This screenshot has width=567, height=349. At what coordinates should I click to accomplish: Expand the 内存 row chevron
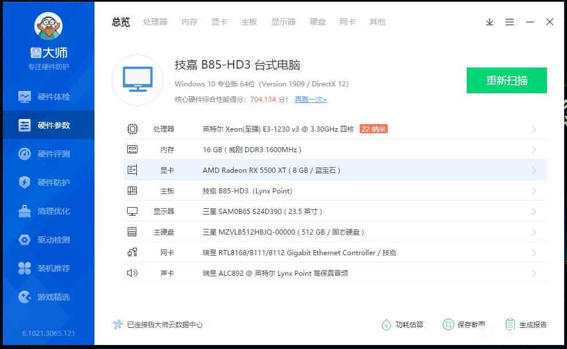tap(534, 150)
